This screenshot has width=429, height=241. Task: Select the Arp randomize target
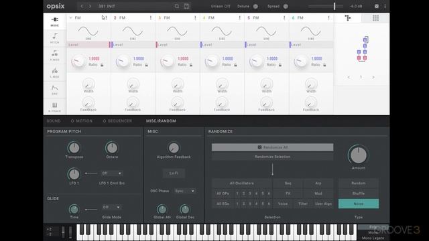pos(318,183)
